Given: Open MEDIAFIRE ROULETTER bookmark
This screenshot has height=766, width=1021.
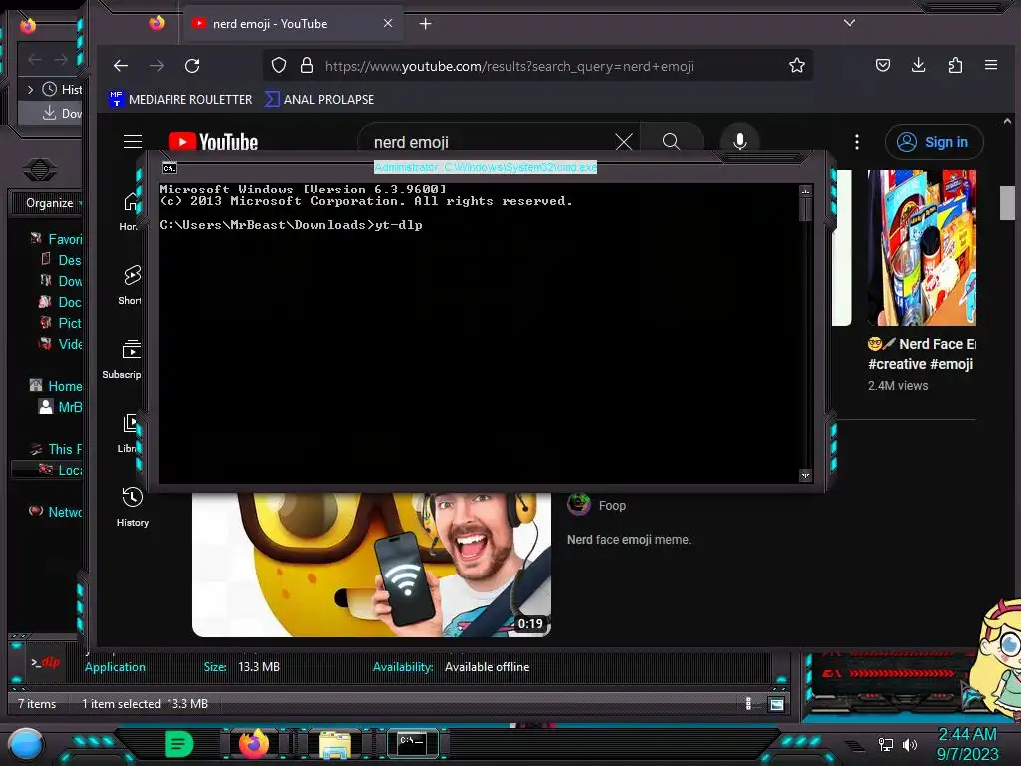Looking at the screenshot, I should (180, 99).
